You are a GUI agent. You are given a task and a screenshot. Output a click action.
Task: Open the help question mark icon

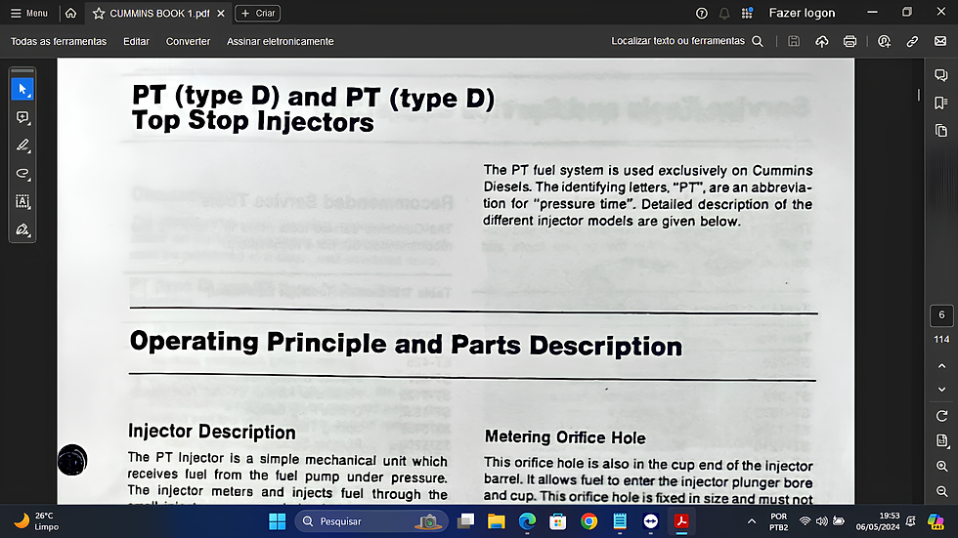pos(702,13)
